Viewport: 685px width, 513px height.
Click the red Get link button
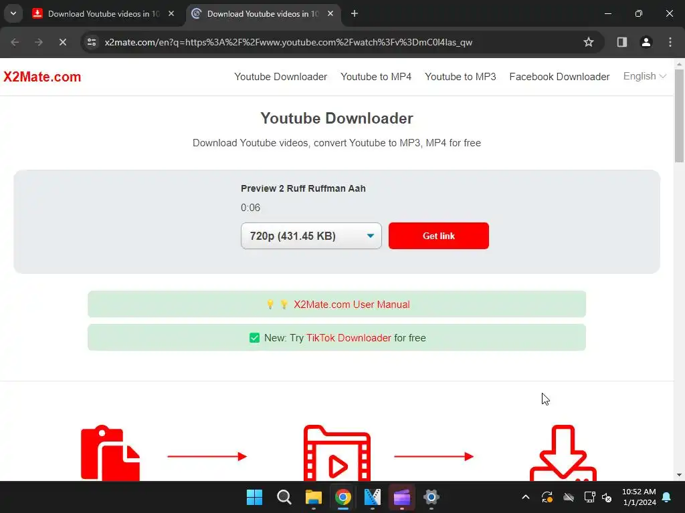[439, 236]
